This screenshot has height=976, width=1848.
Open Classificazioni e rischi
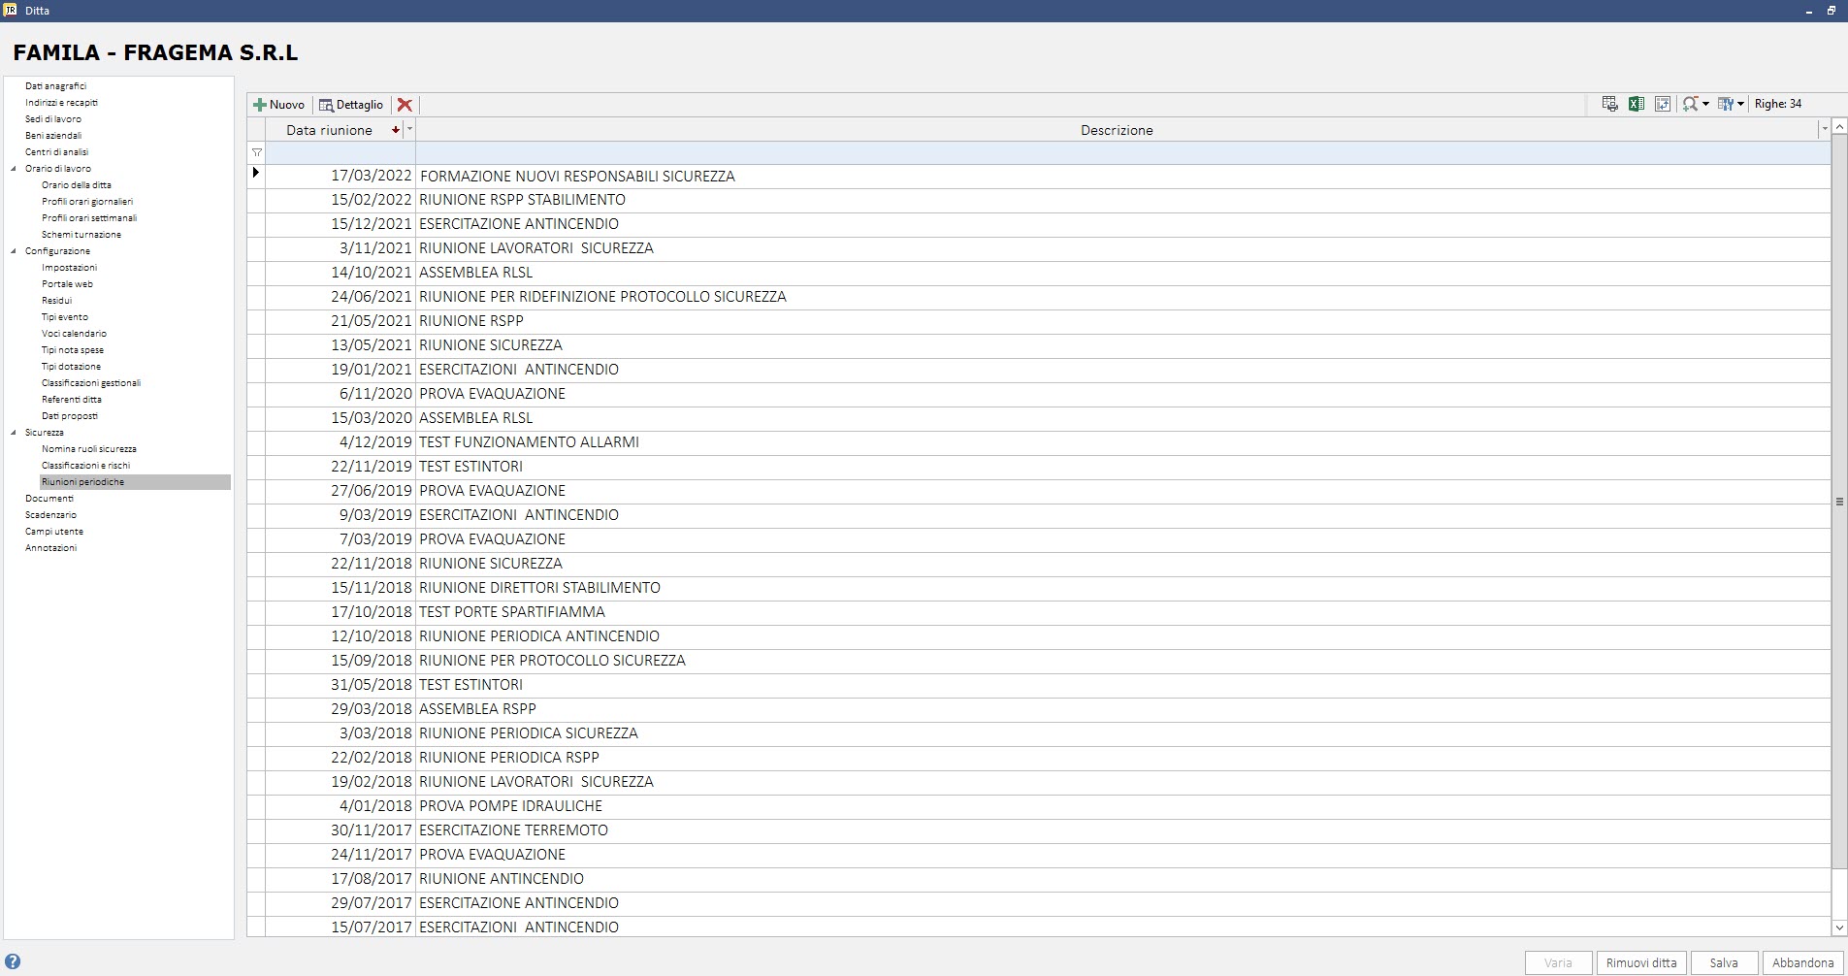tap(85, 466)
